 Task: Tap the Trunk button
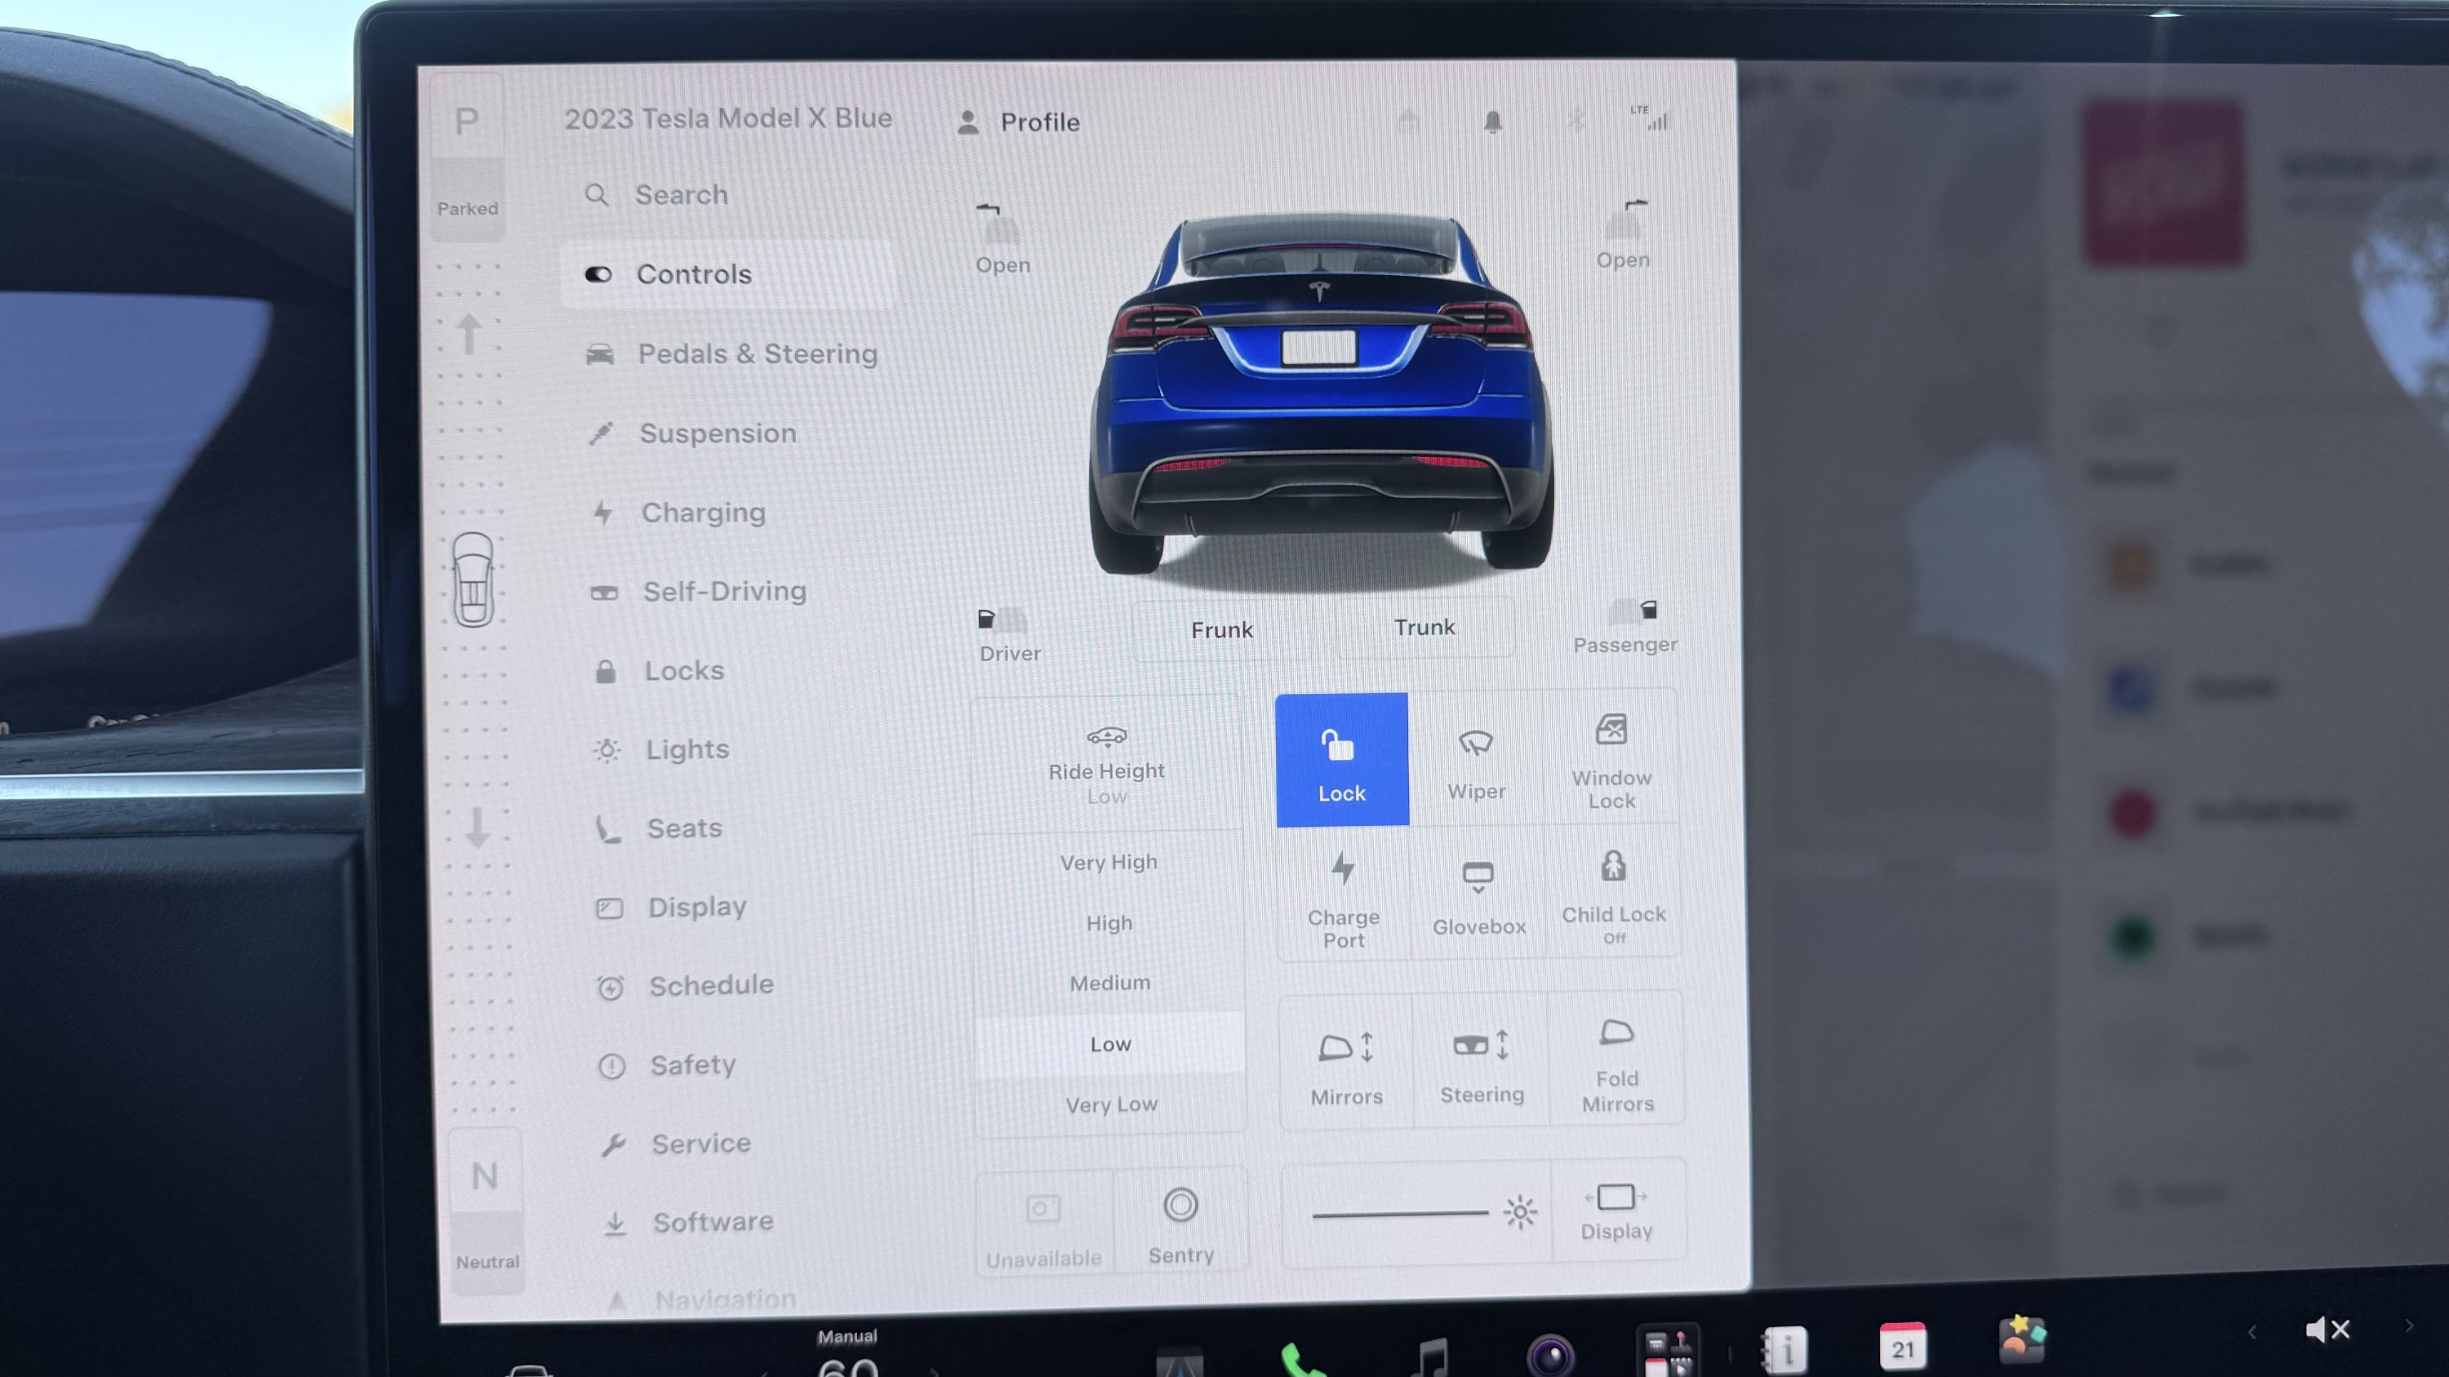1425,627
